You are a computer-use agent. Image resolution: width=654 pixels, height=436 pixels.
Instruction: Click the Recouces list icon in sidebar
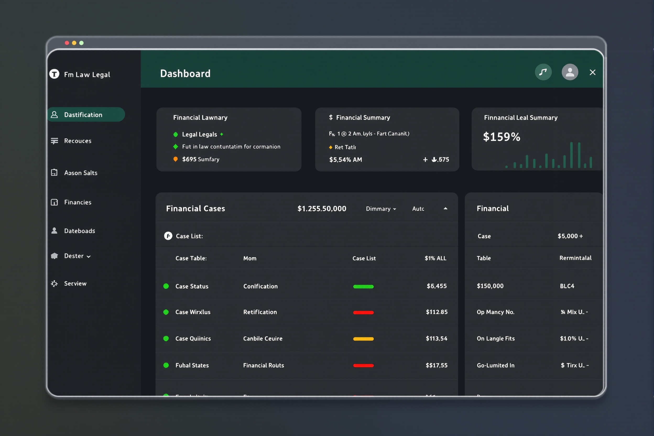[54, 141]
